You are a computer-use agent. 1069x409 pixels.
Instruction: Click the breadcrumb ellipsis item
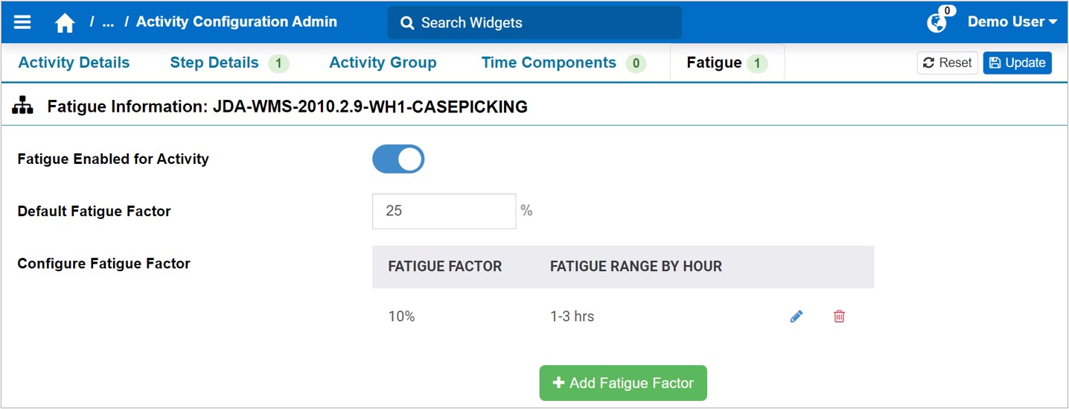[108, 22]
